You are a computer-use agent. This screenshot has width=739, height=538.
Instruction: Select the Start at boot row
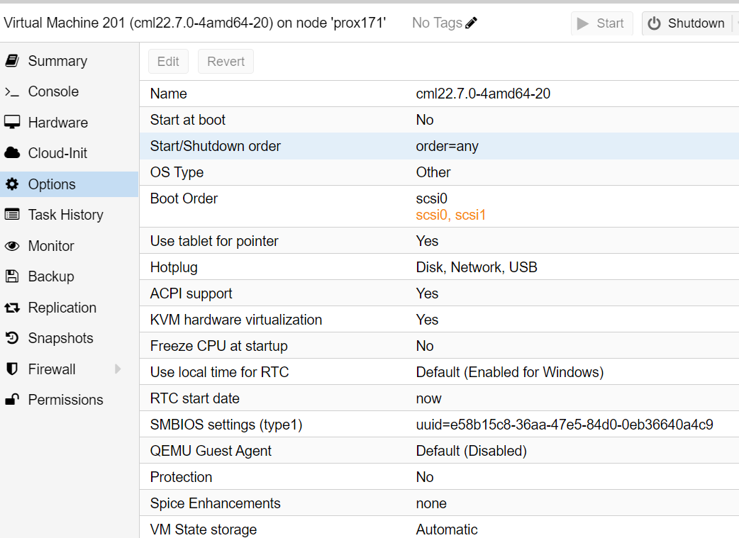tap(439, 120)
